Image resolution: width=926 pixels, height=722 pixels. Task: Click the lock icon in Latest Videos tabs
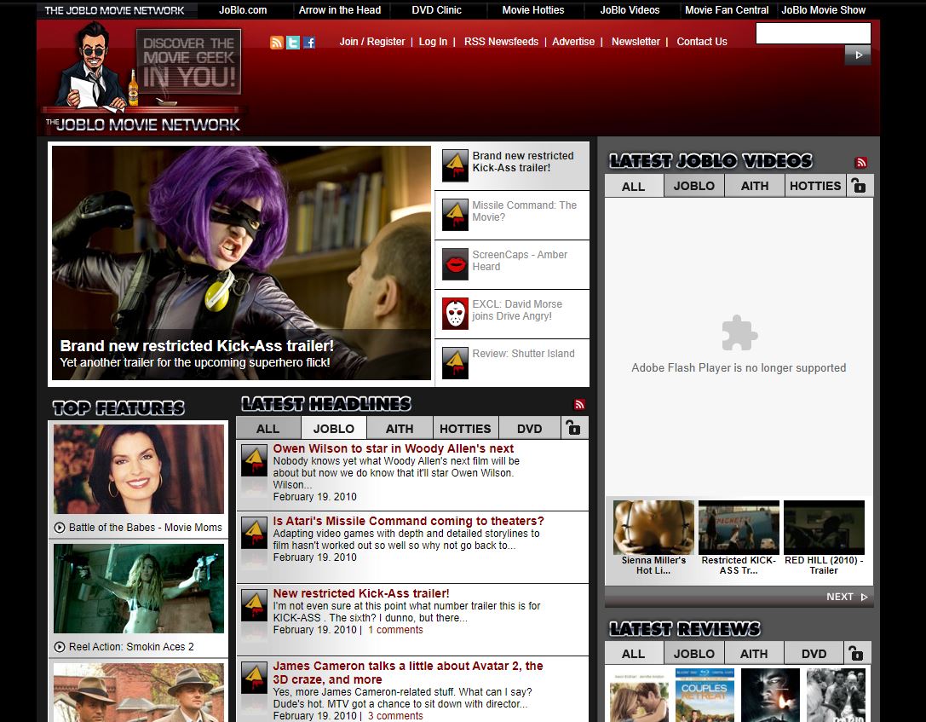860,186
